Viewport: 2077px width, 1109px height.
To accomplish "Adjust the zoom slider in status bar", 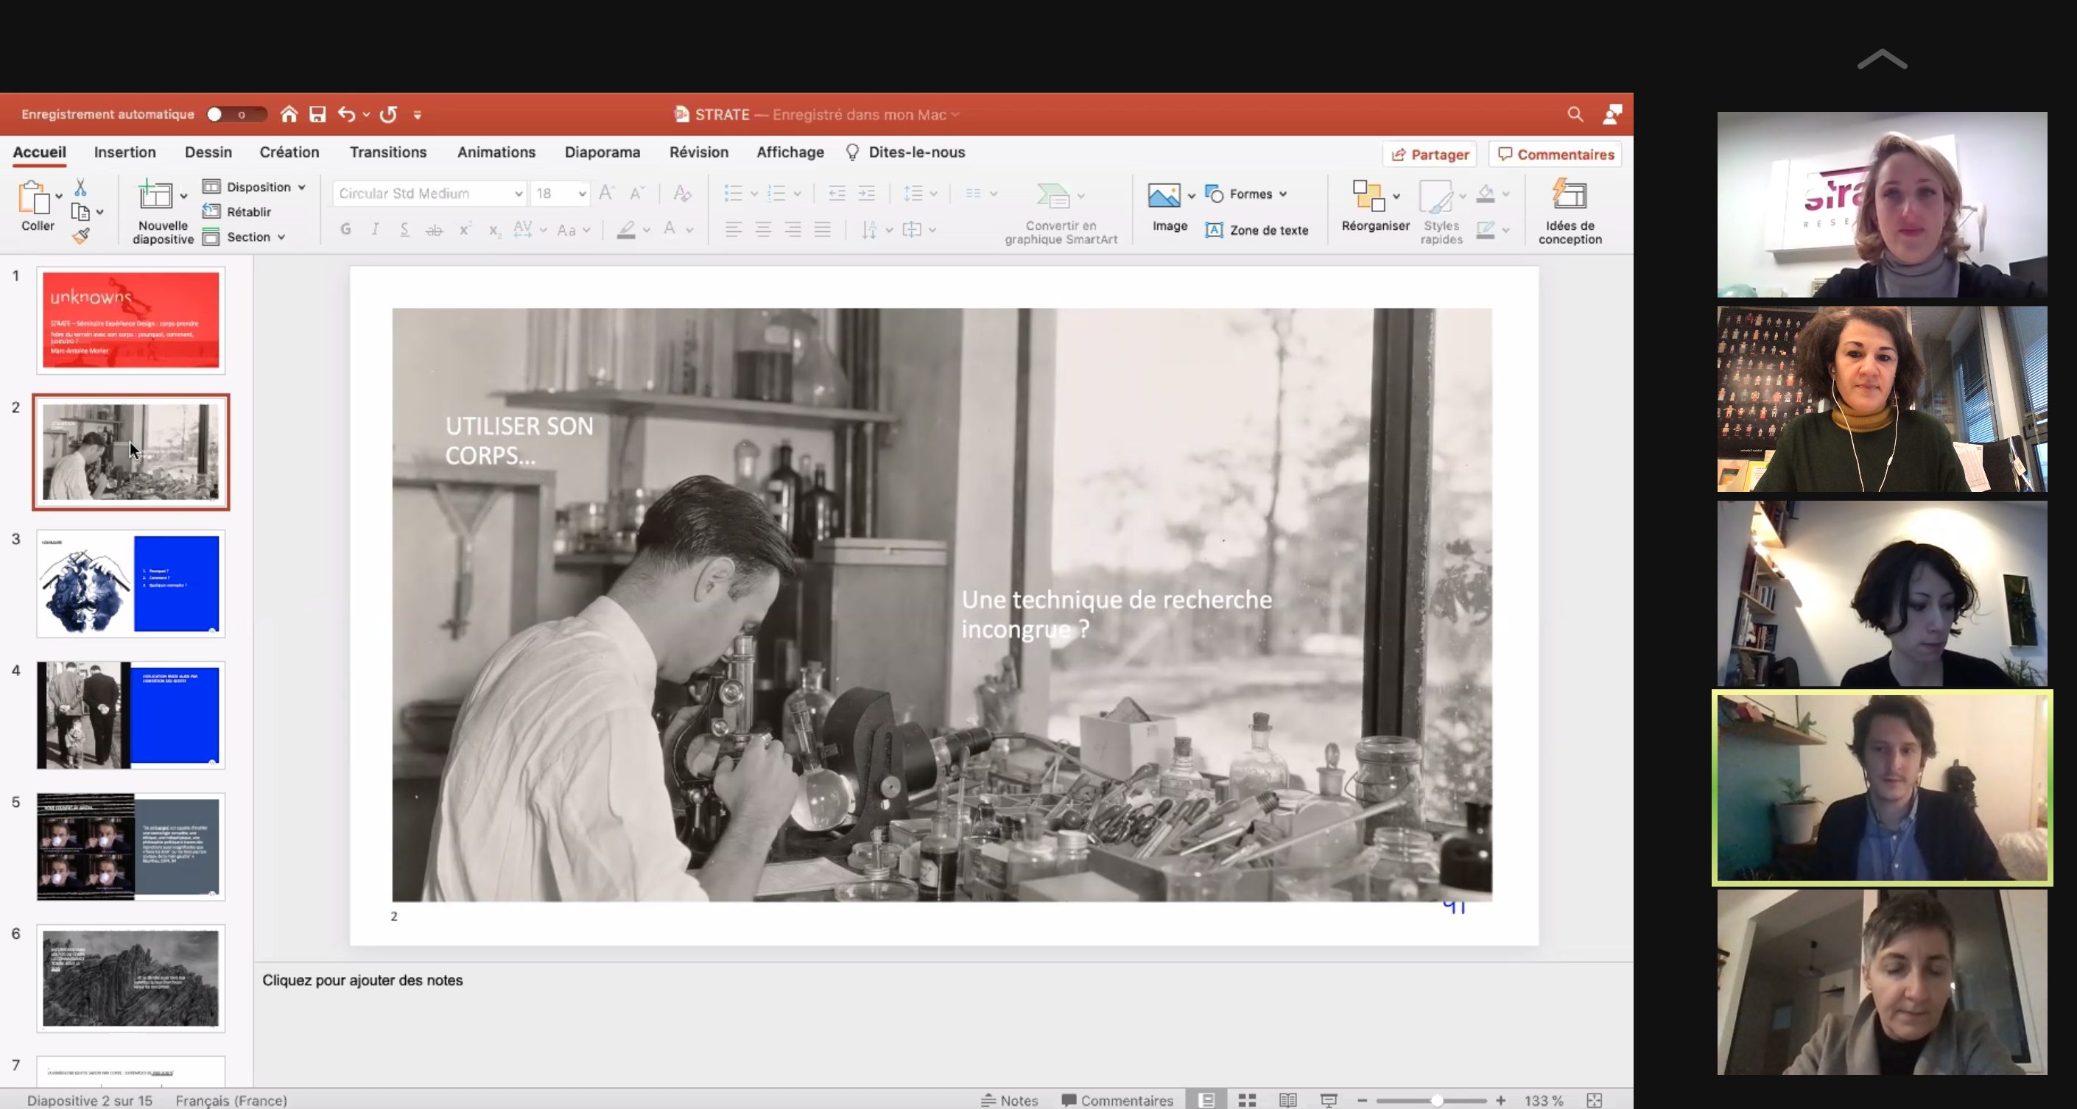I will pyautogui.click(x=1436, y=1100).
